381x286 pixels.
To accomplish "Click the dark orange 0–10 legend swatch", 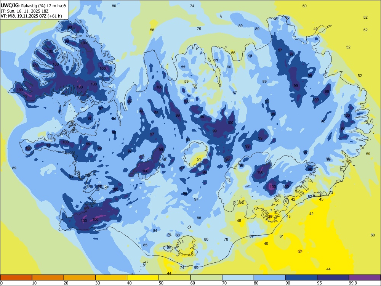I will click(x=16, y=278).
